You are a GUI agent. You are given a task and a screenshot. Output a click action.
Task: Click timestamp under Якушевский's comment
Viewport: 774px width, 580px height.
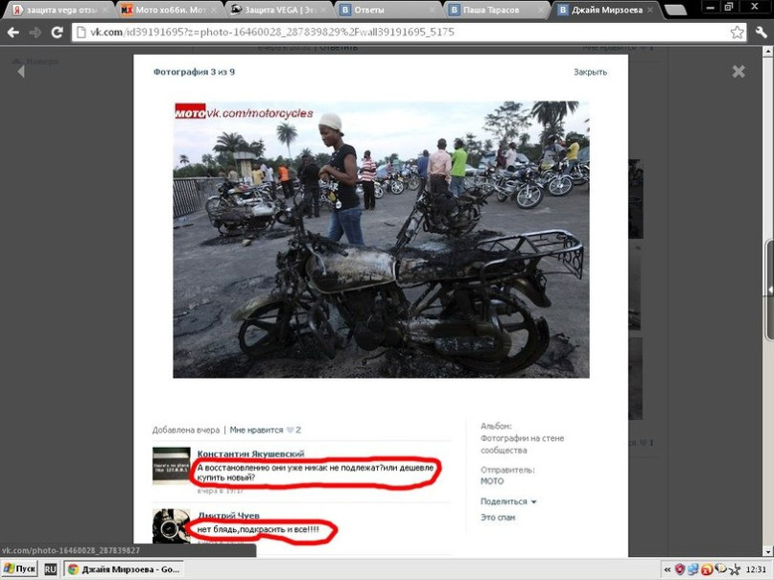click(220, 491)
